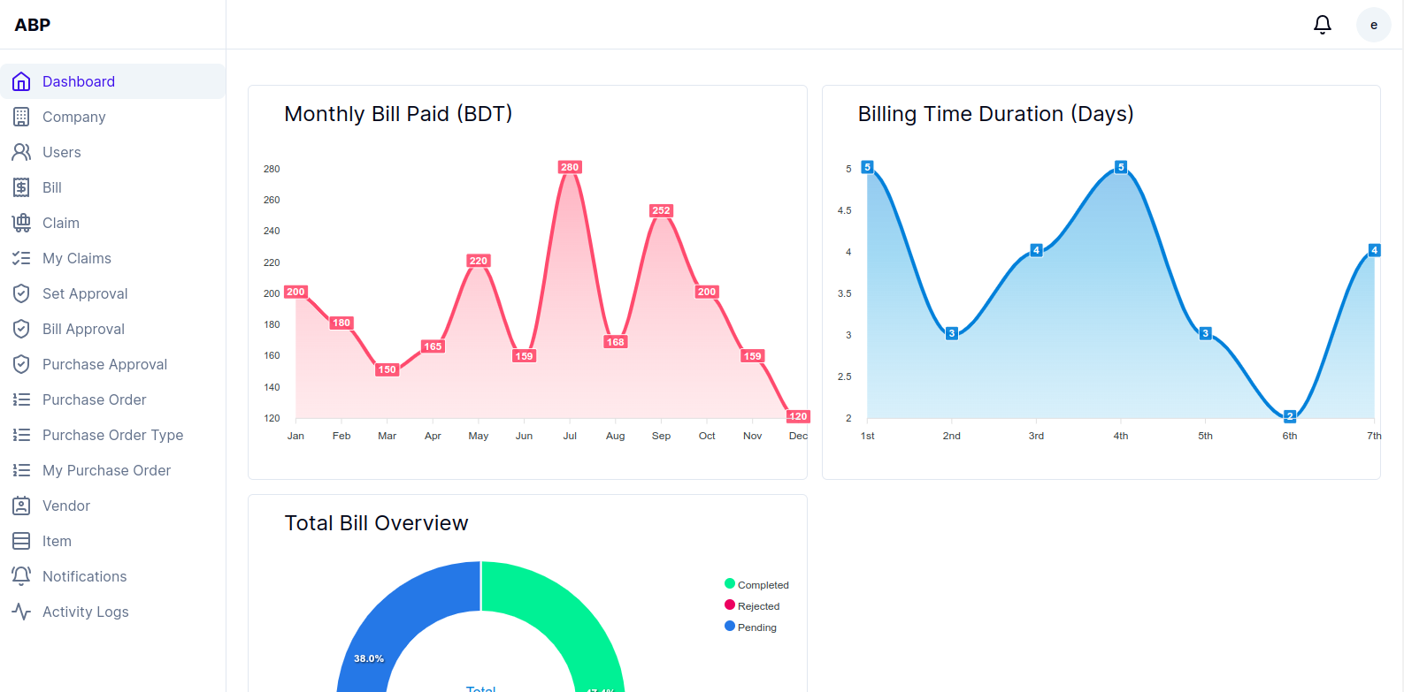Screen dimensions: 1404x692
Task: Open Purchase Order Type page
Action: [112, 435]
